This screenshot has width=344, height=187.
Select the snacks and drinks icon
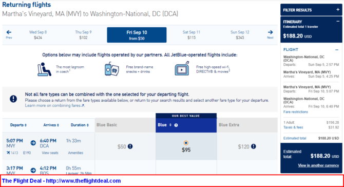pos(111,69)
